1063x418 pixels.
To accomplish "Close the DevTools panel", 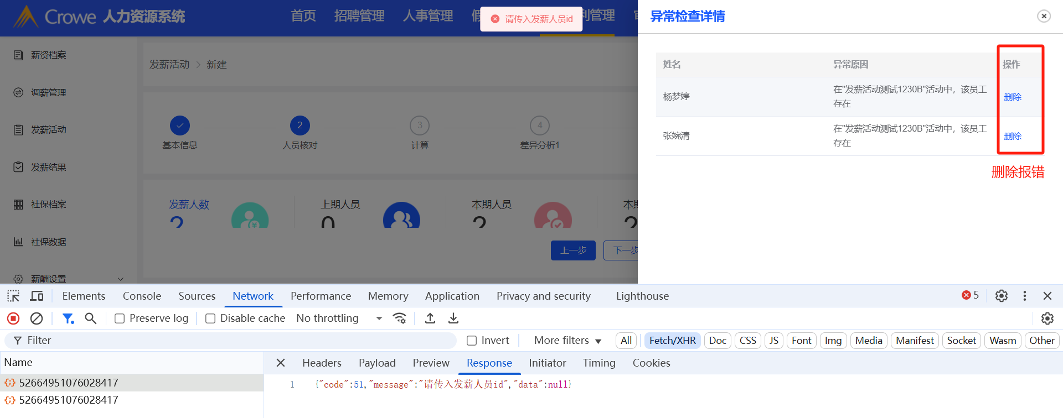I will tap(1047, 296).
